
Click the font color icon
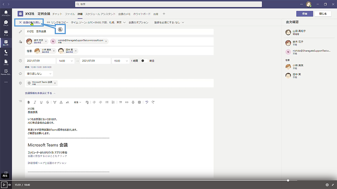[61, 102]
